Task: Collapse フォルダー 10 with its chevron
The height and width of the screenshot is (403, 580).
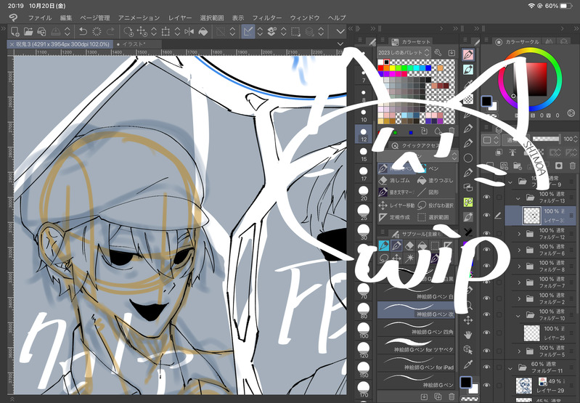Action: click(518, 316)
